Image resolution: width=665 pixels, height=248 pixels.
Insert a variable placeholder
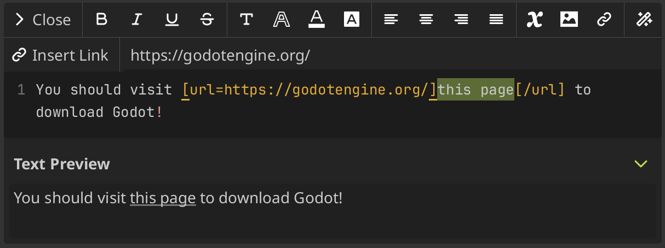pos(534,20)
